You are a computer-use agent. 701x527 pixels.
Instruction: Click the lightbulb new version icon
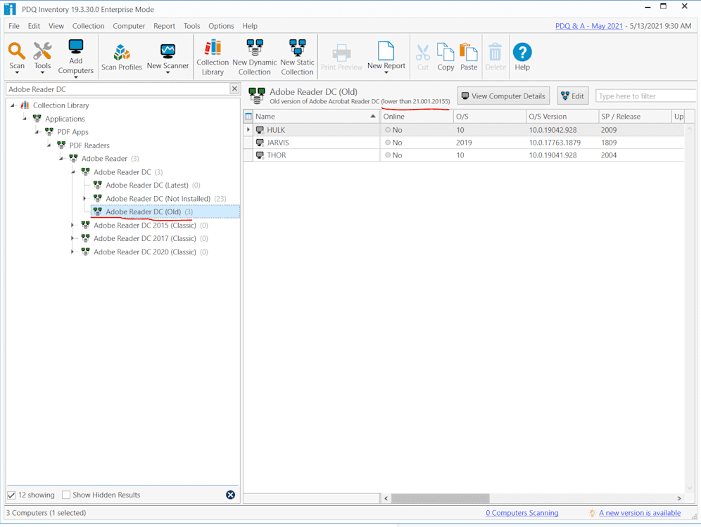pyautogui.click(x=592, y=513)
